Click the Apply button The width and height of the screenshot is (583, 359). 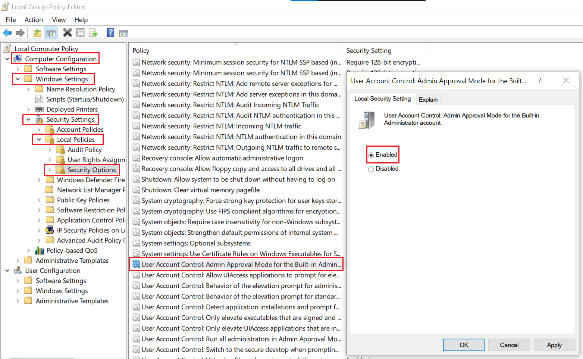pyautogui.click(x=554, y=345)
